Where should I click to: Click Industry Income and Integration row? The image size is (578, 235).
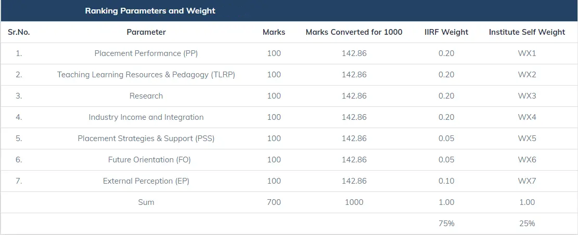click(x=146, y=117)
